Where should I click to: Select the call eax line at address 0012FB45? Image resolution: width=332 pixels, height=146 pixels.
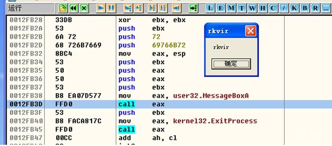[145, 130]
